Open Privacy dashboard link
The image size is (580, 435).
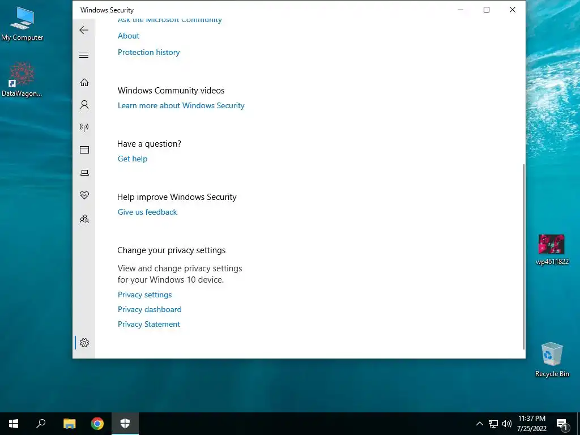tap(150, 309)
